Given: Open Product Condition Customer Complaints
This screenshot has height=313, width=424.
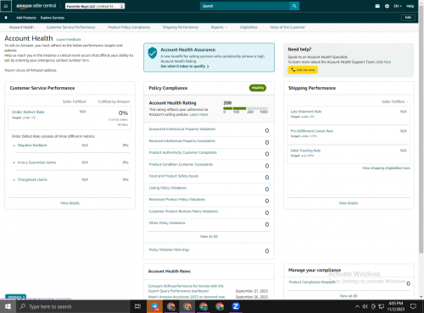Looking at the screenshot, I should click(181, 164).
